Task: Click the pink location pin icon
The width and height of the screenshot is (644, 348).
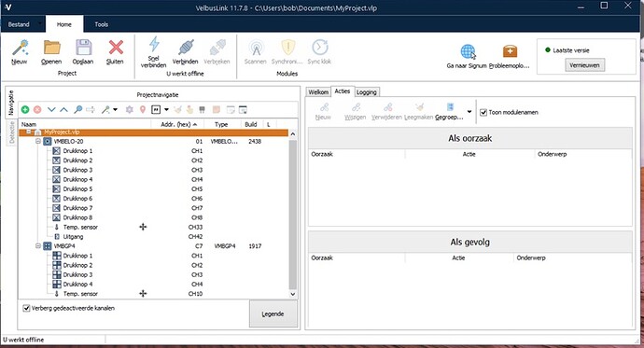Action: [x=143, y=109]
